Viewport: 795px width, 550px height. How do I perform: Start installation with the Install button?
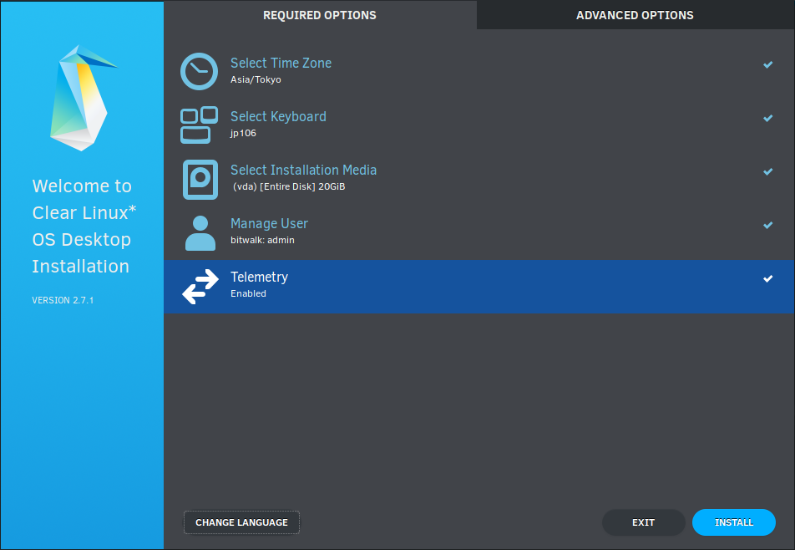pyautogui.click(x=734, y=522)
